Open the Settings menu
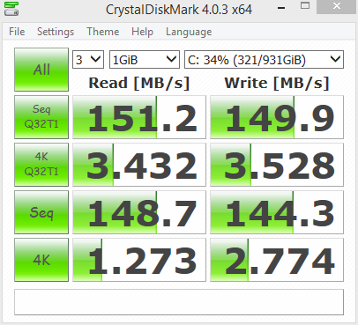This screenshot has height=325, width=358. [x=56, y=32]
